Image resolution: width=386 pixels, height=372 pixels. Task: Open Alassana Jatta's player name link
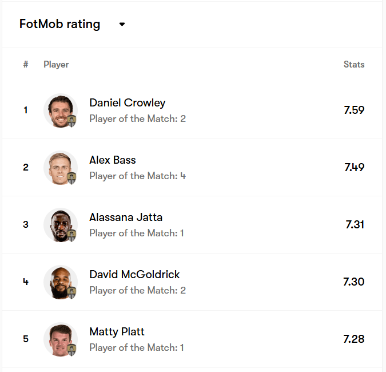click(126, 217)
